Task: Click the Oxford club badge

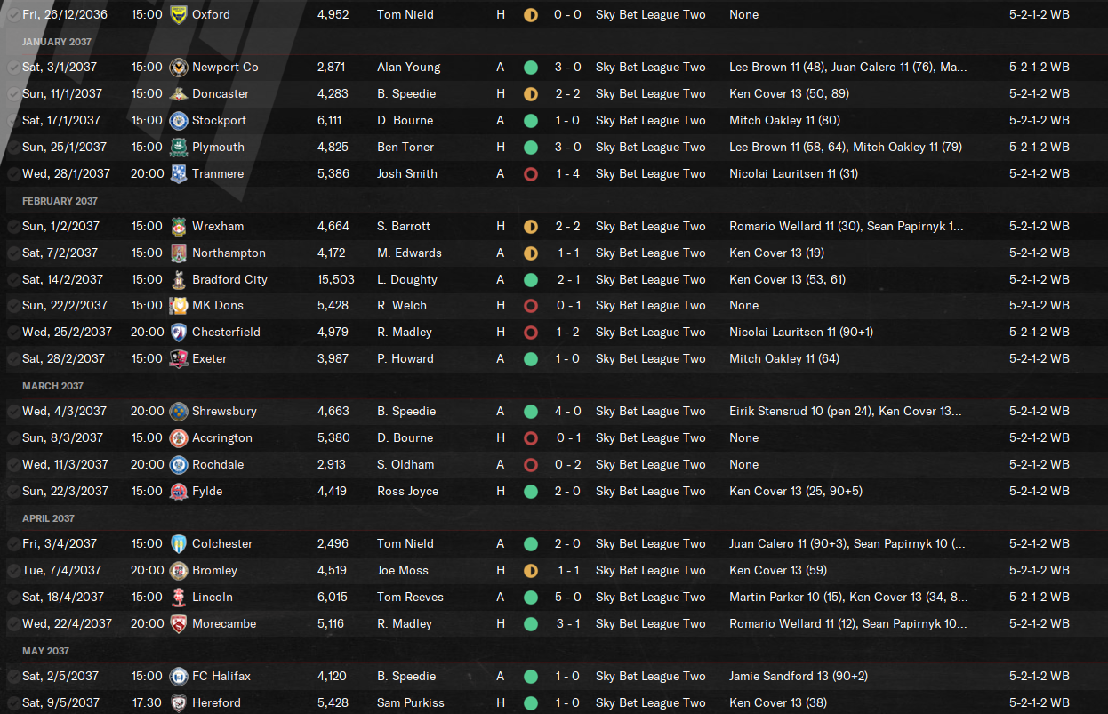Action: tap(179, 15)
